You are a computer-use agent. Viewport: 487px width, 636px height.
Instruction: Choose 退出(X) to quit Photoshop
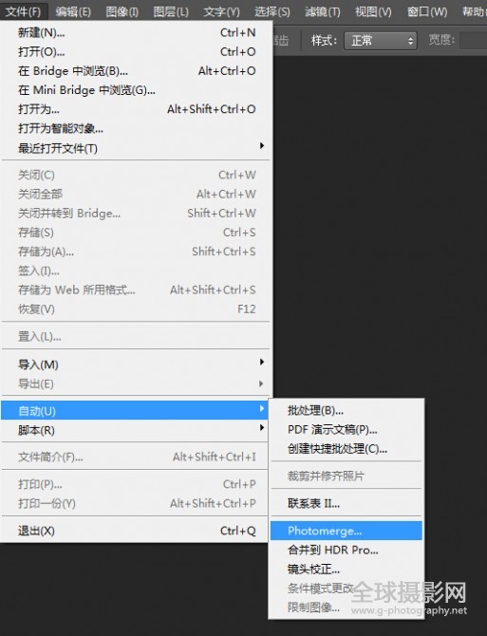(136, 531)
